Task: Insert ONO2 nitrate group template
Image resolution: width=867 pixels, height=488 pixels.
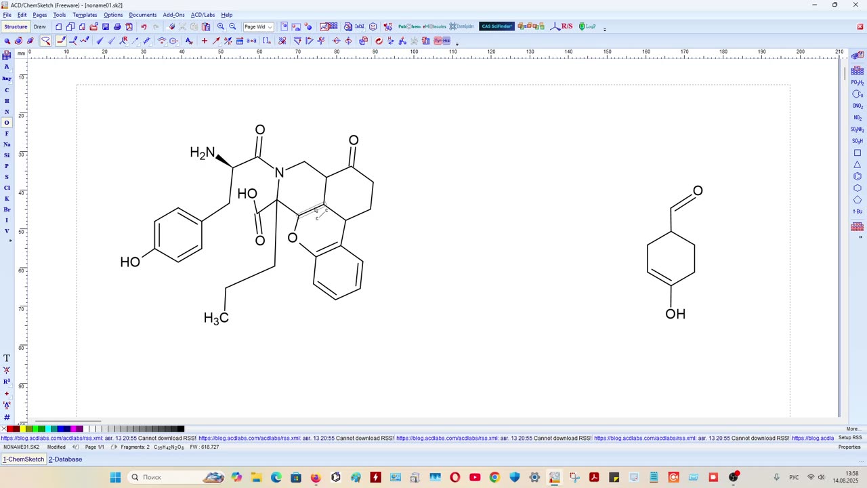Action: pyautogui.click(x=858, y=106)
